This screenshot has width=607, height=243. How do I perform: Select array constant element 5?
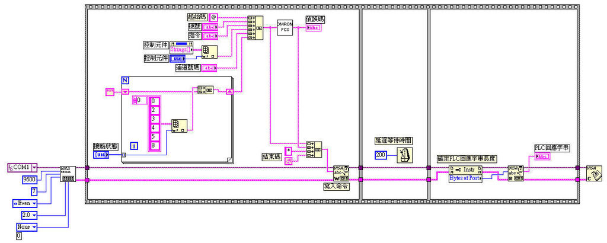pos(154,136)
